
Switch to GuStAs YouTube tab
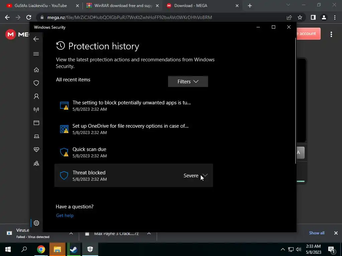[x=40, y=6]
